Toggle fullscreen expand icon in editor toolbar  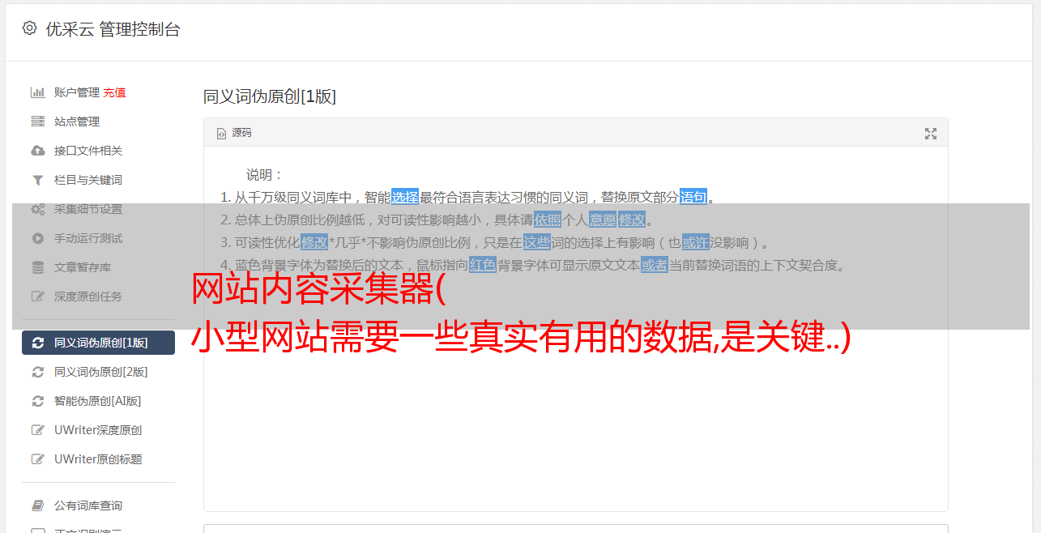(931, 134)
